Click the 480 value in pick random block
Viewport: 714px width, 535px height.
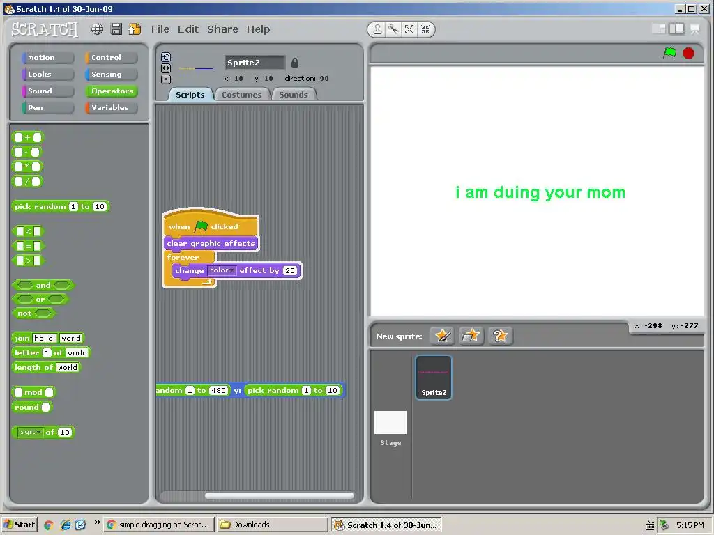point(218,390)
